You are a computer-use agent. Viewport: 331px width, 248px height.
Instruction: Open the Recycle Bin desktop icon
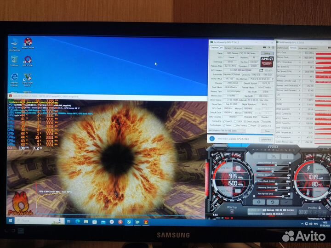coord(14,61)
